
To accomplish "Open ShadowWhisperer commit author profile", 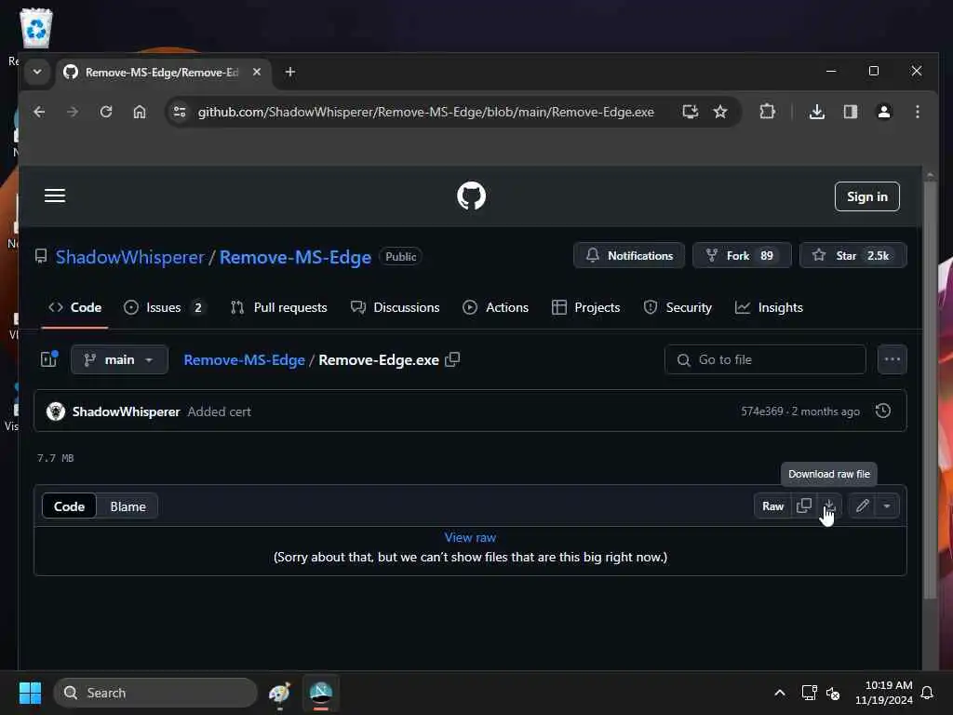I will (126, 411).
